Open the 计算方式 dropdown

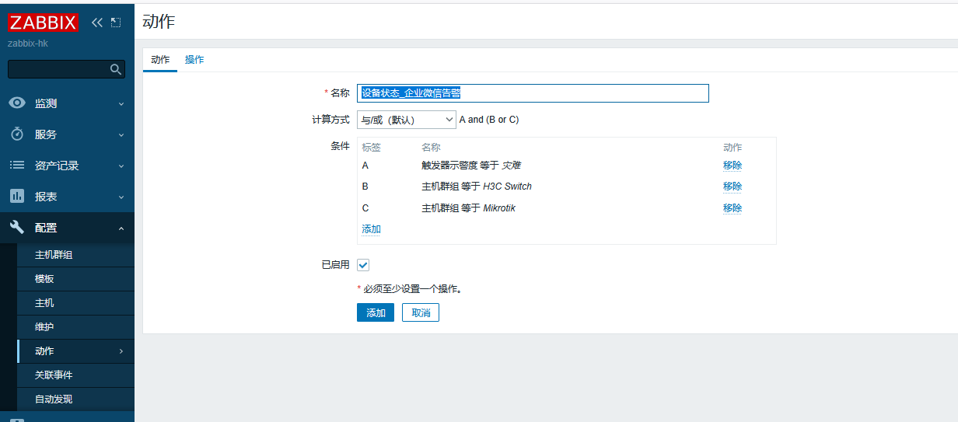[x=407, y=120]
